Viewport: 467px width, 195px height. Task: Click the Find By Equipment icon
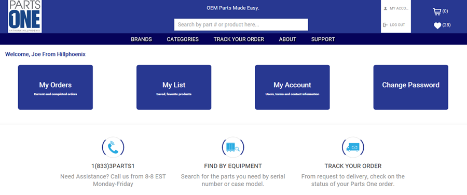(x=233, y=147)
